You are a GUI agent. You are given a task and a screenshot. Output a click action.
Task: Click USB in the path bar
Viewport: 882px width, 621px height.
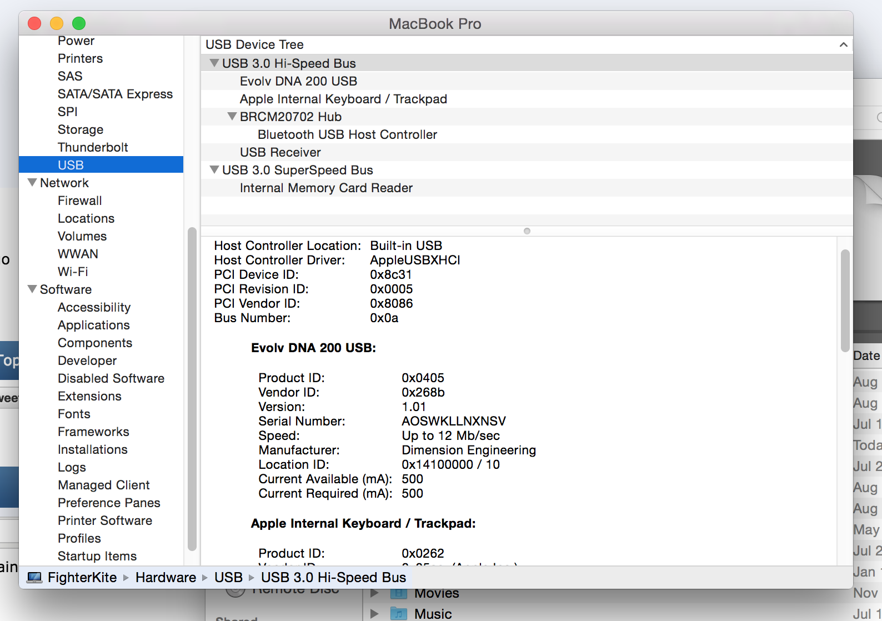pos(228,578)
